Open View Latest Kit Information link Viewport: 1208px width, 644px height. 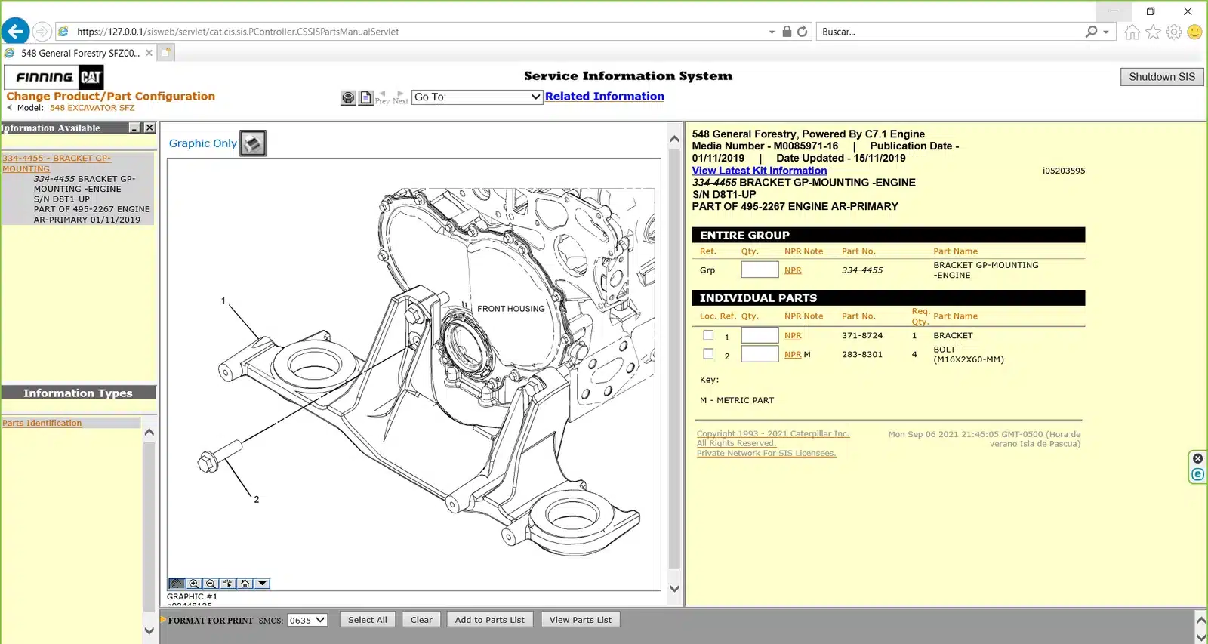click(759, 171)
